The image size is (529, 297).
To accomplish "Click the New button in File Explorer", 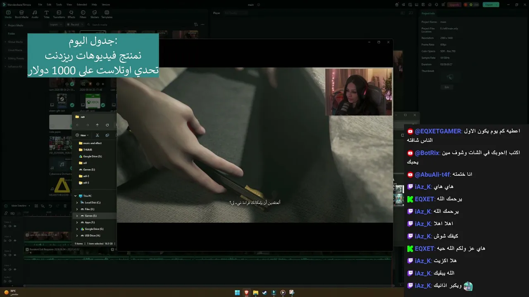I will [81, 135].
